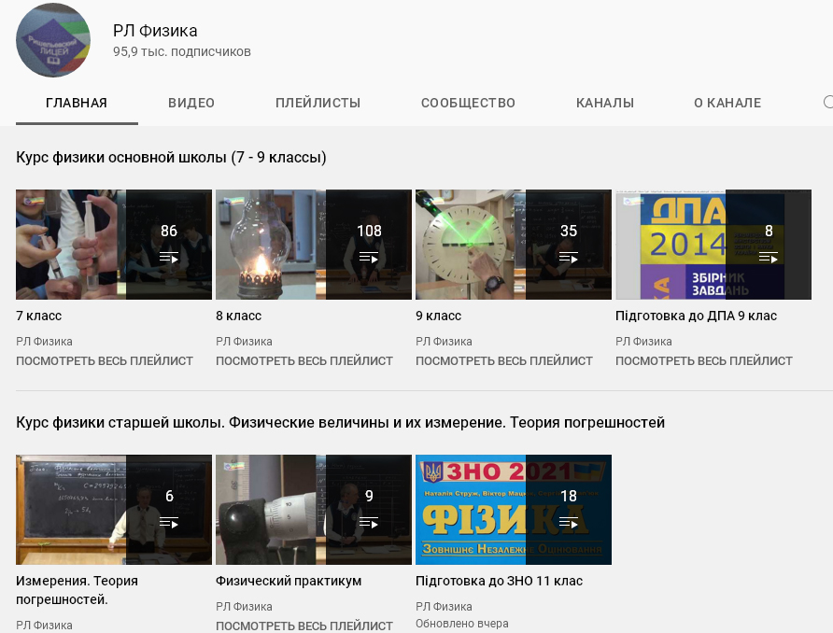Click playlist icon on Физический практикум thumbnail

[369, 523]
